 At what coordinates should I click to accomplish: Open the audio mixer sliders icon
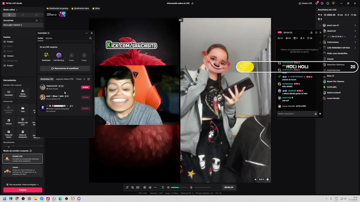163,187
